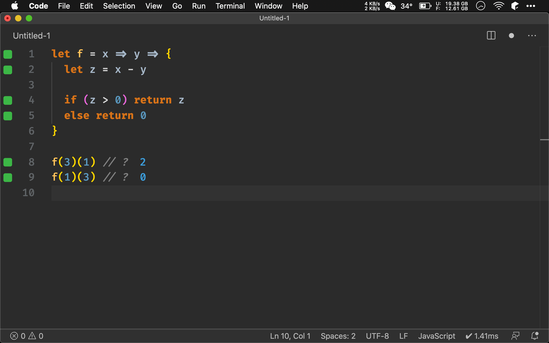Click the network speed monitor in menu bar

point(372,6)
